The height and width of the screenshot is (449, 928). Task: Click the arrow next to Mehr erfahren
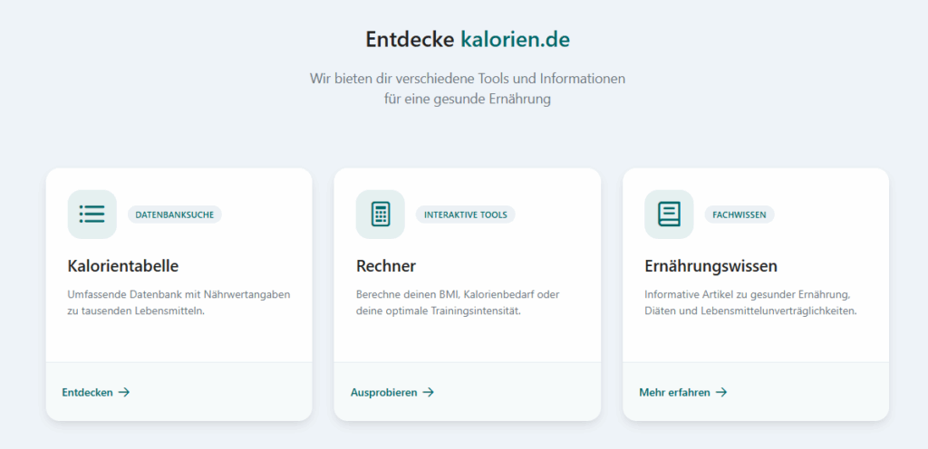pyautogui.click(x=720, y=392)
